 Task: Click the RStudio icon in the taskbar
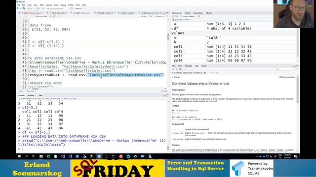click(99, 156)
